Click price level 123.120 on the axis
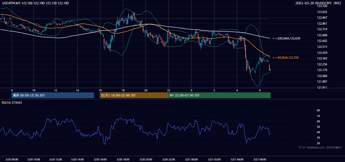 tap(322, 6)
